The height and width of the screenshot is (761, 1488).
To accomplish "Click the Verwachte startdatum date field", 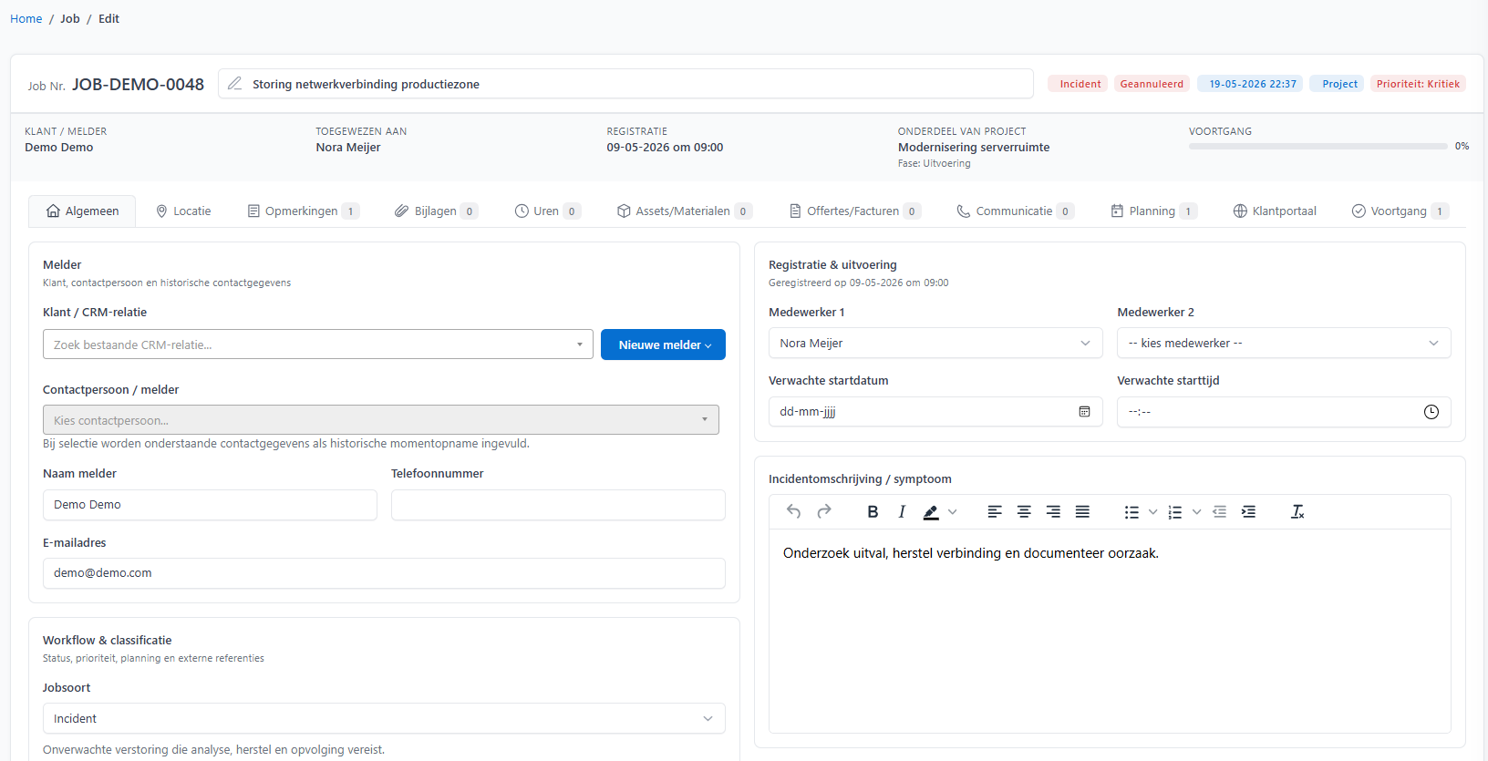I will point(935,412).
